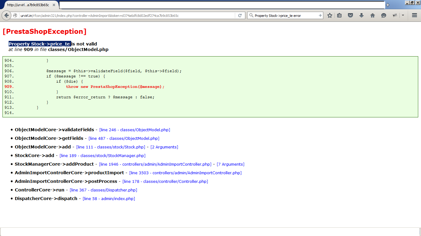Expand '7 Arguments' for StockManagerCore->addProduct
Image resolution: width=421 pixels, height=236 pixels.
pyautogui.click(x=231, y=164)
